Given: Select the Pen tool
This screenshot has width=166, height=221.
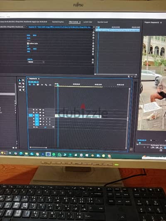Looking at the screenshot, I should click(x=23, y=87).
